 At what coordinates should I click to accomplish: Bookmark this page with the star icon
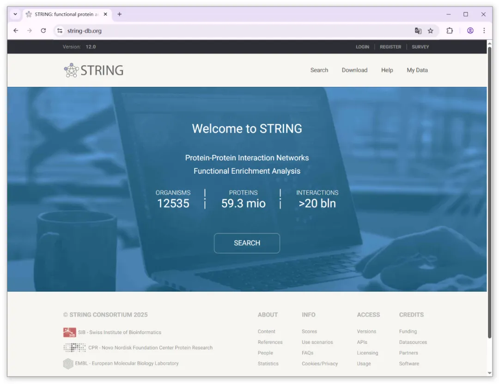click(430, 30)
